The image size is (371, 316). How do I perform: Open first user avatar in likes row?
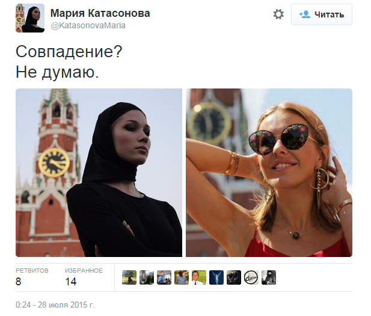tap(129, 277)
